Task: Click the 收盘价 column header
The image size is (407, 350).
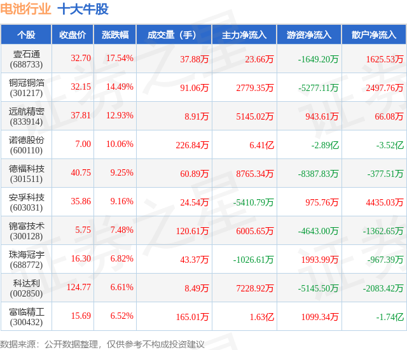Action: 72,35
